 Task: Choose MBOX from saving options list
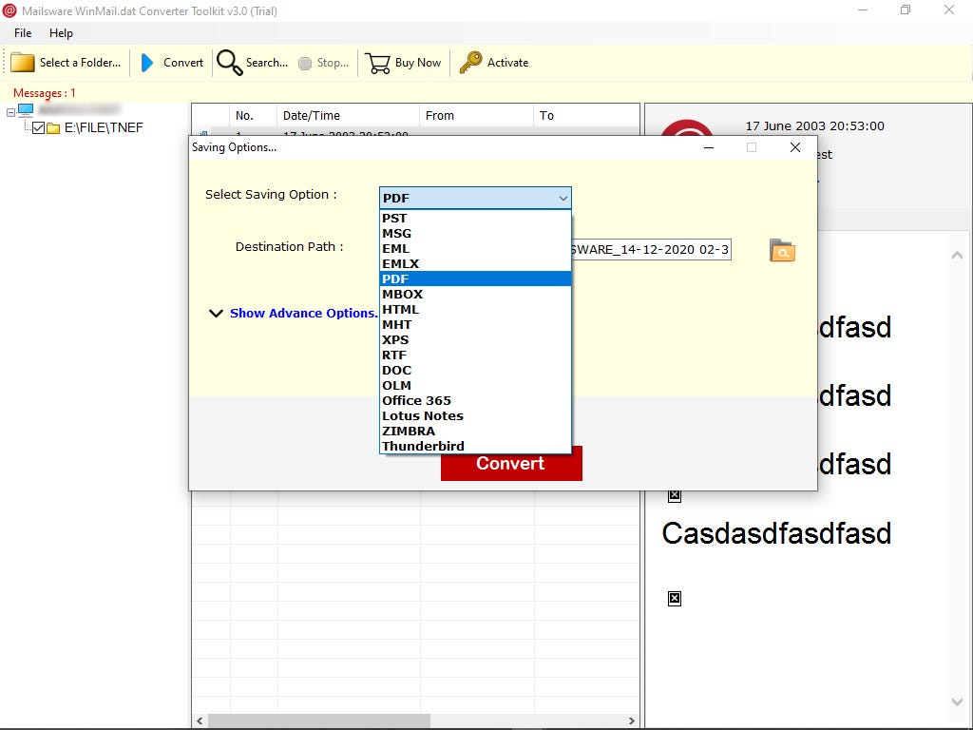pos(475,295)
